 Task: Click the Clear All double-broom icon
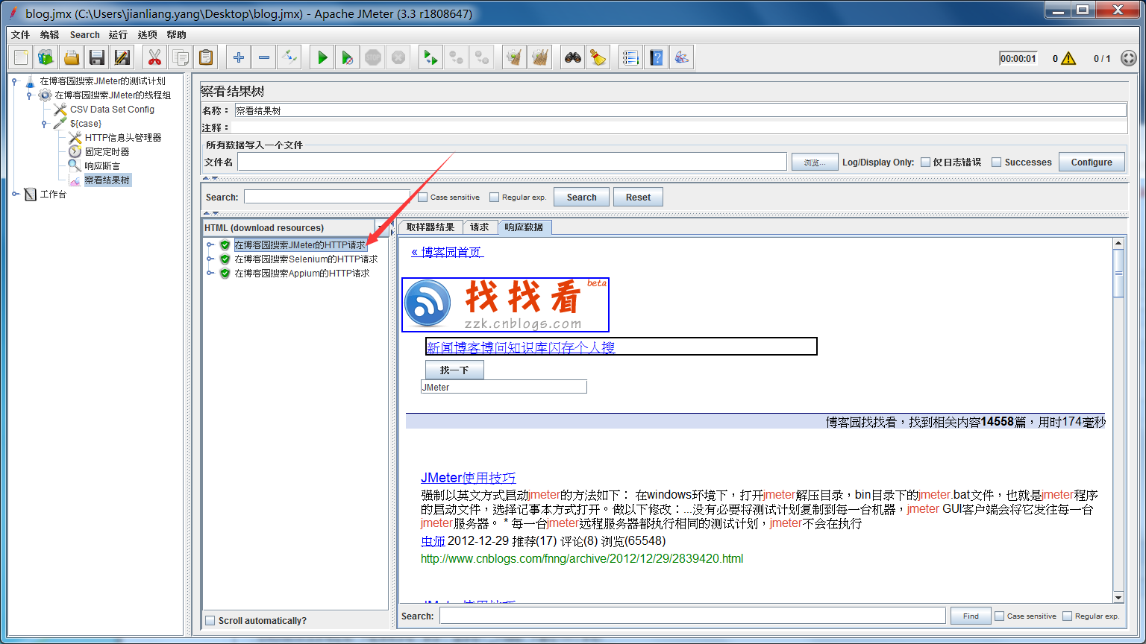click(539, 57)
